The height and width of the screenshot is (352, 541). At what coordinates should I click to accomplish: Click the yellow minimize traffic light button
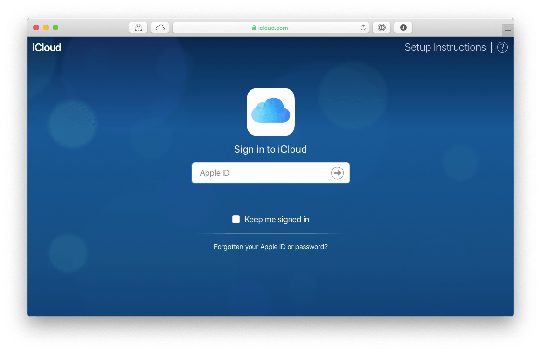tap(46, 28)
